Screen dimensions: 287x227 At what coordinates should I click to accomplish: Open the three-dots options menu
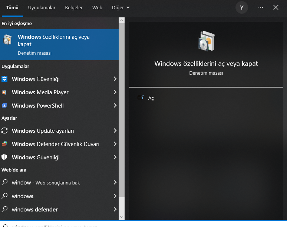260,7
